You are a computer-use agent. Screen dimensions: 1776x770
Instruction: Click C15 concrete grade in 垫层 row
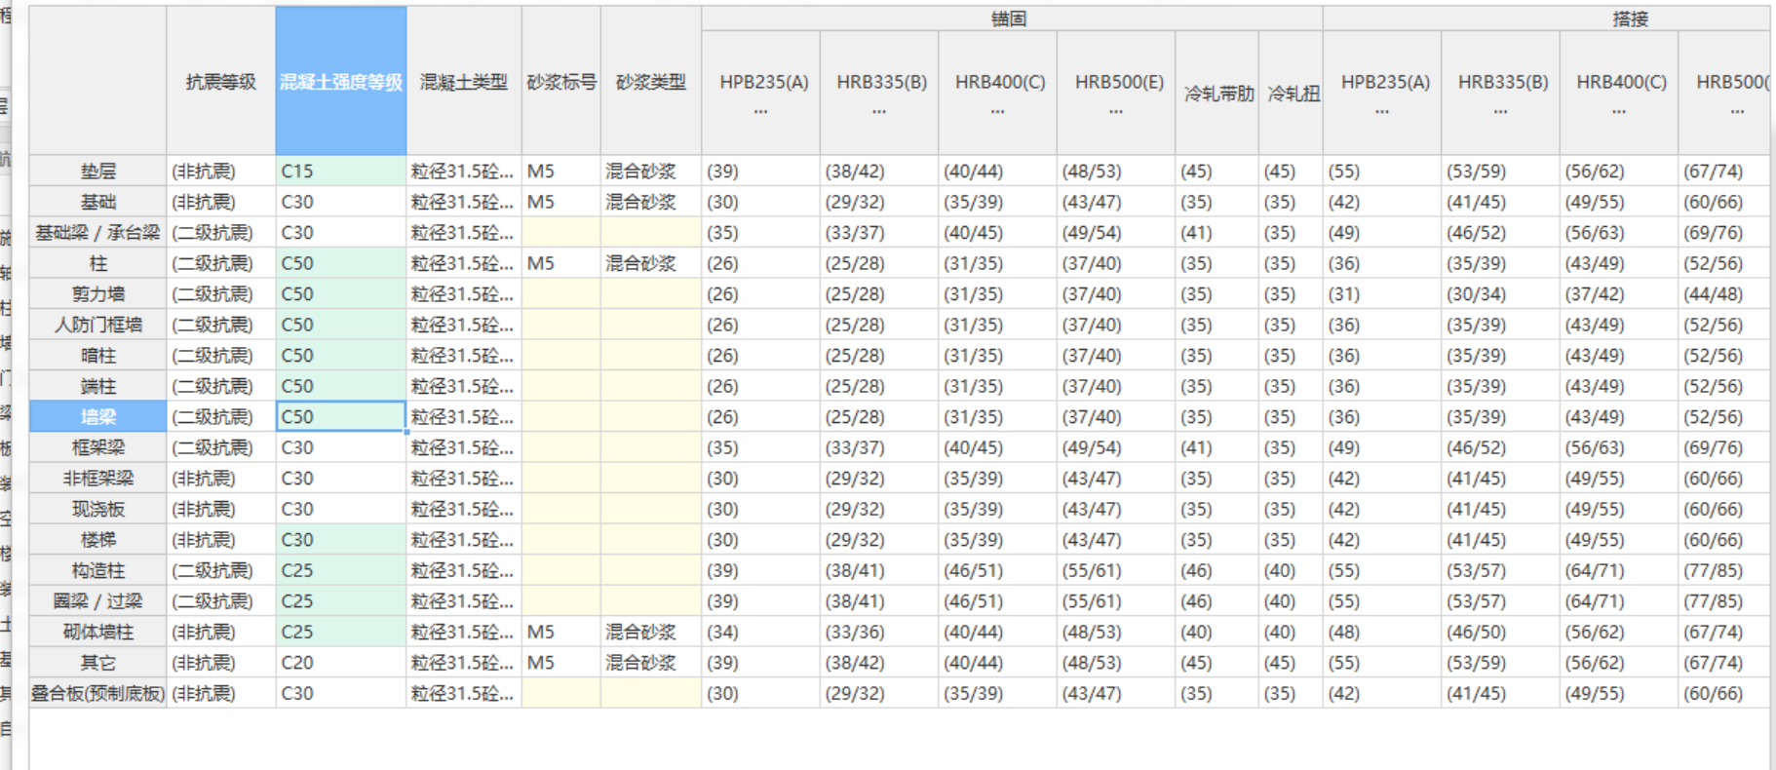tap(341, 172)
